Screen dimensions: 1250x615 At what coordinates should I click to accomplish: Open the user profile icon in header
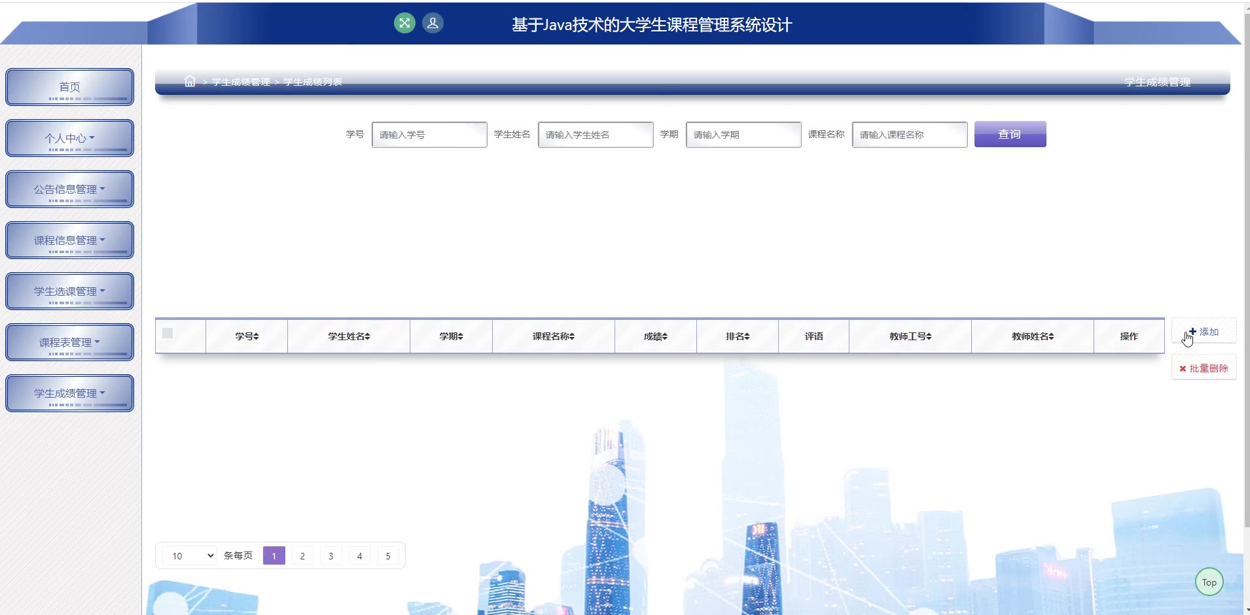[433, 24]
